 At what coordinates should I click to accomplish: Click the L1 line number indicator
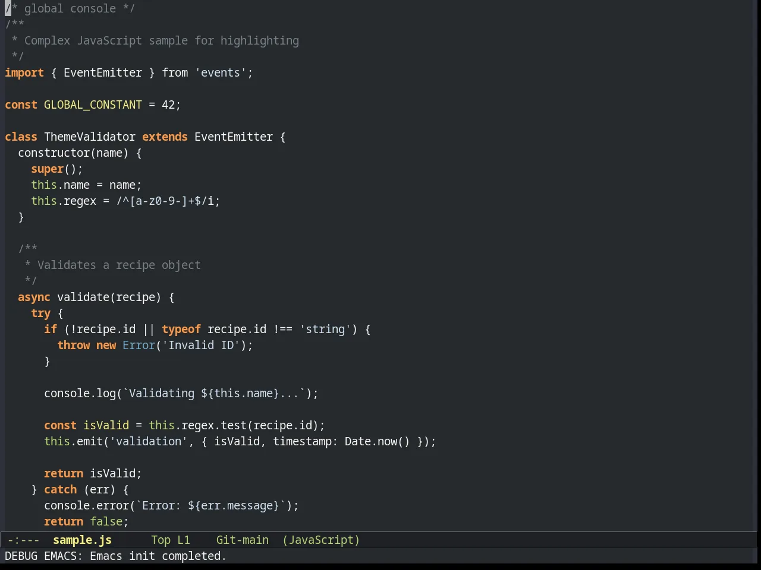(184, 540)
